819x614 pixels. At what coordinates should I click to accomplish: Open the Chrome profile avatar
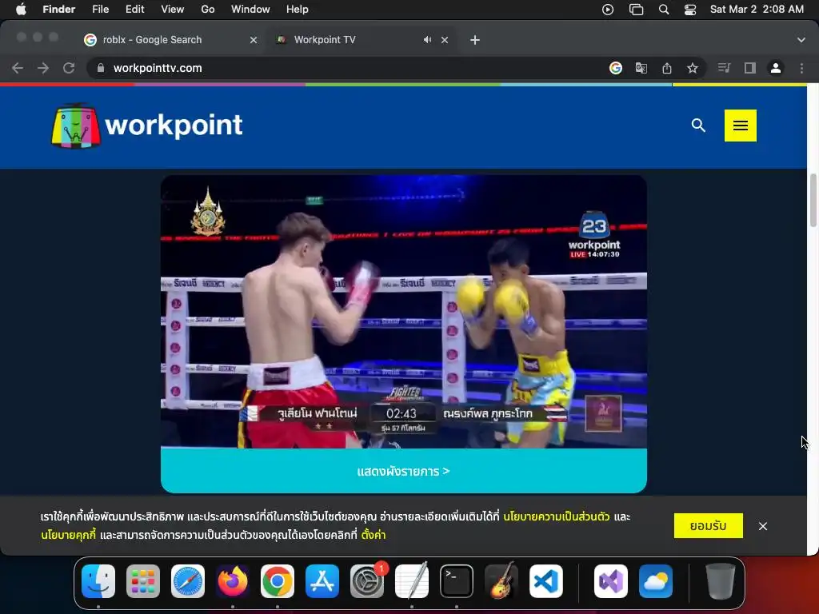776,68
